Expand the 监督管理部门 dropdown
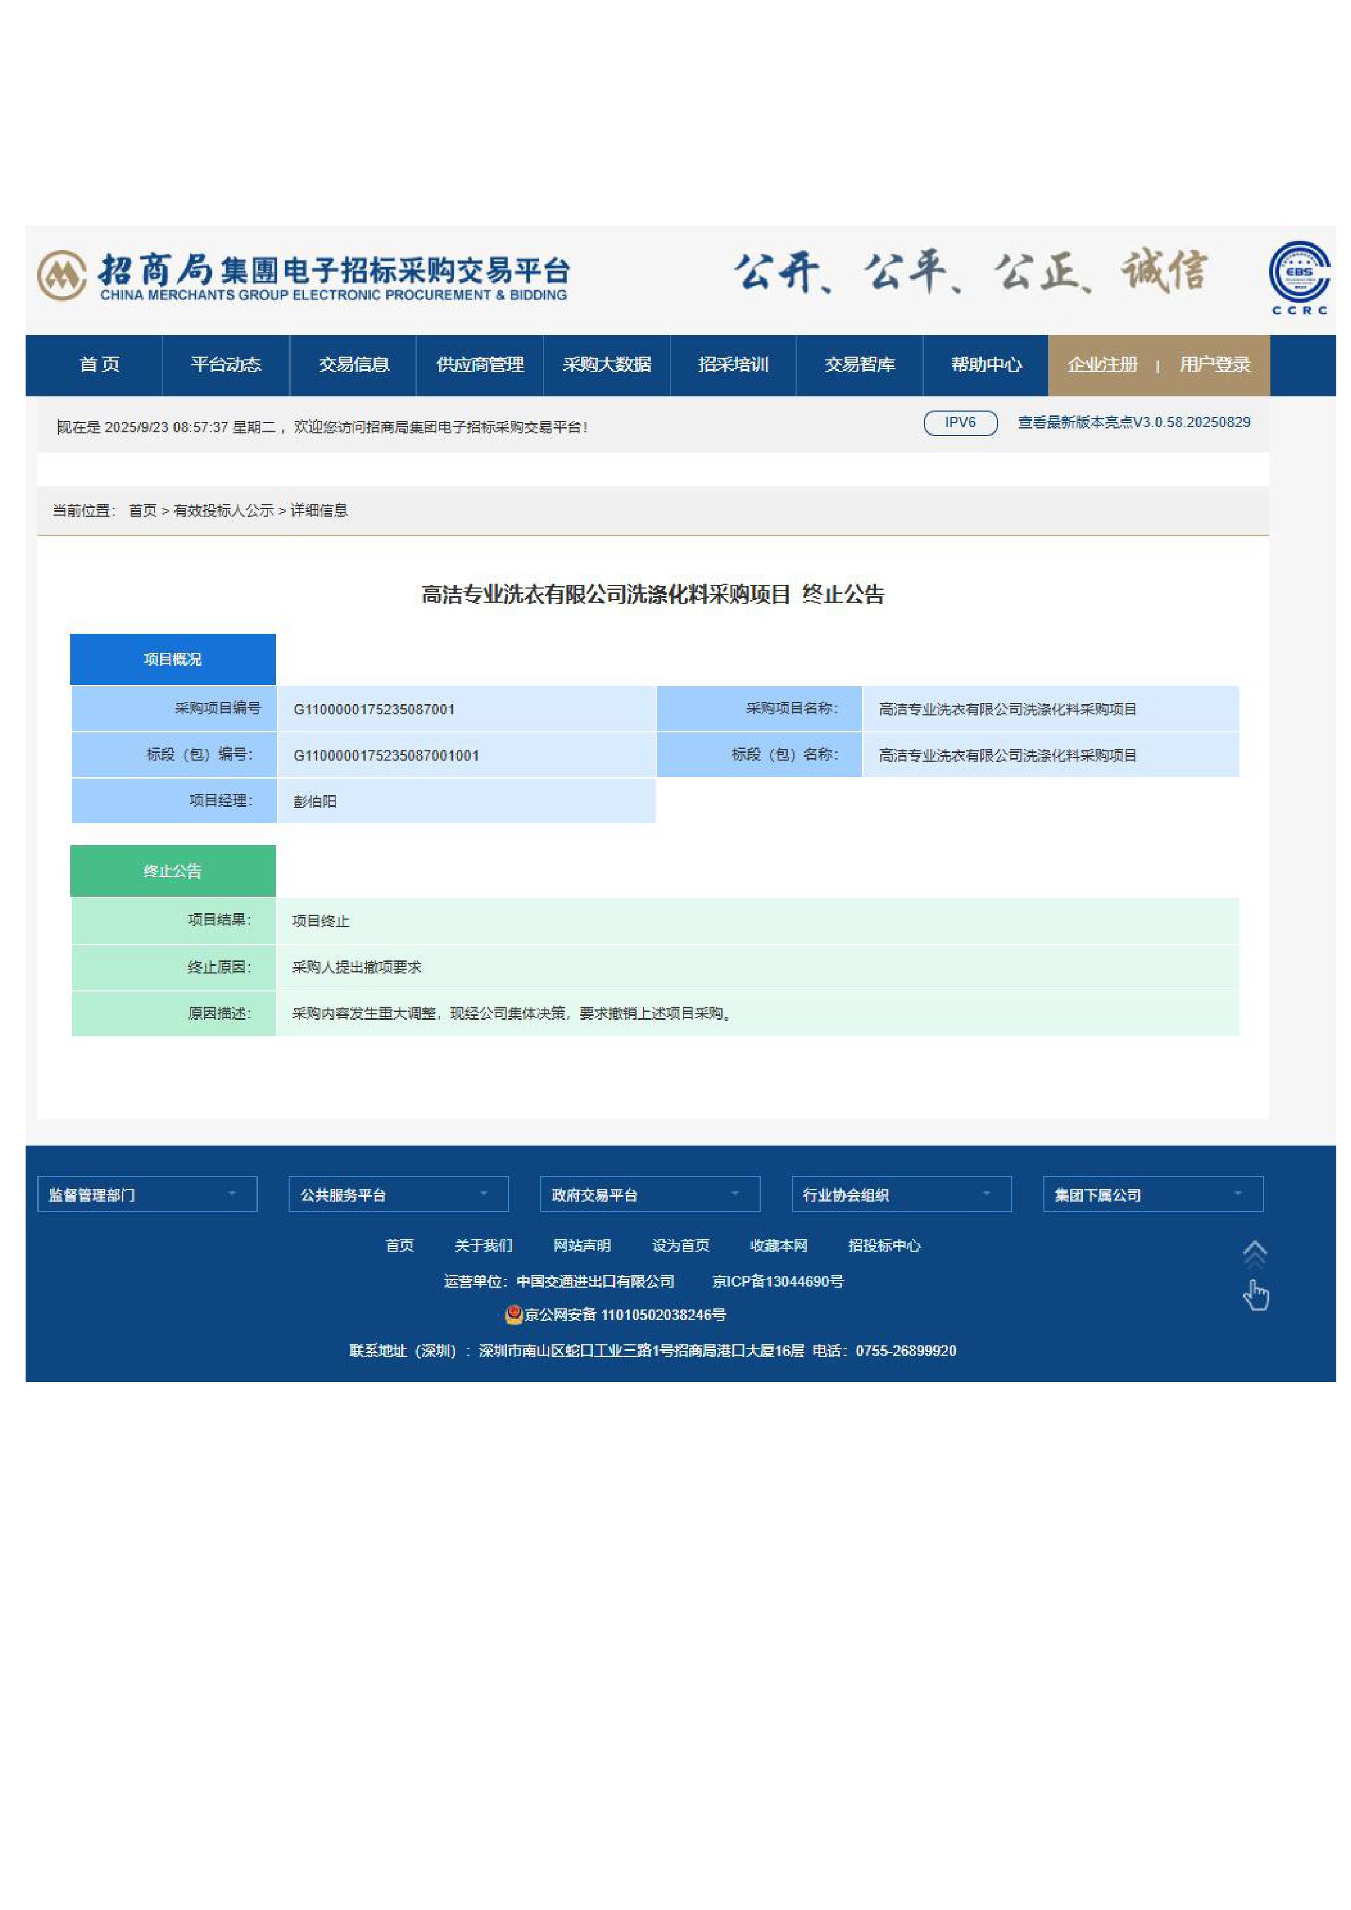1351x1910 pixels. 147,1195
